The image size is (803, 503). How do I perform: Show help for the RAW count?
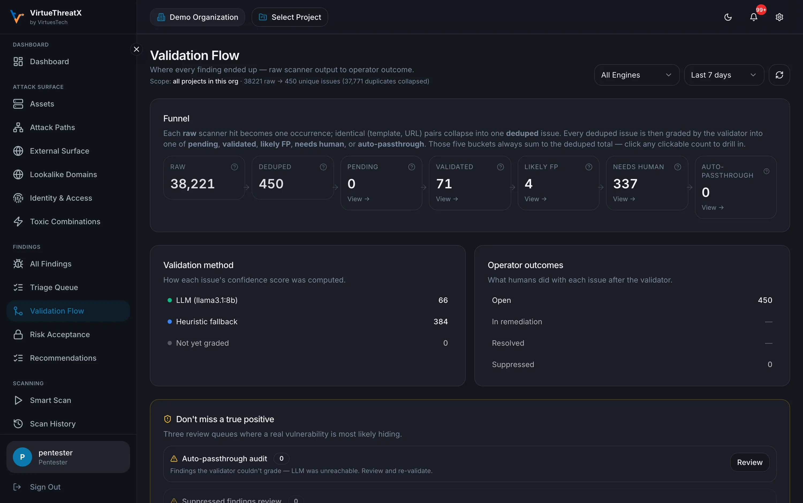pos(235,167)
